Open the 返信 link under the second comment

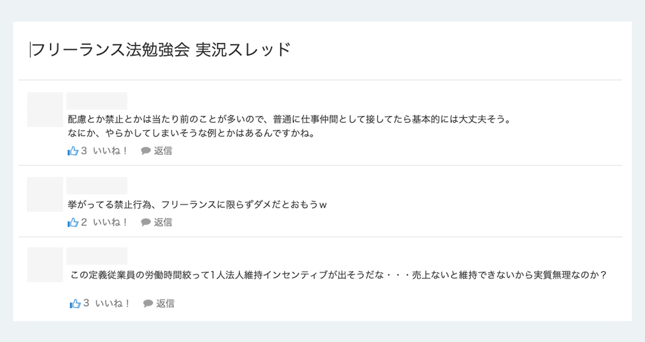pyautogui.click(x=162, y=222)
